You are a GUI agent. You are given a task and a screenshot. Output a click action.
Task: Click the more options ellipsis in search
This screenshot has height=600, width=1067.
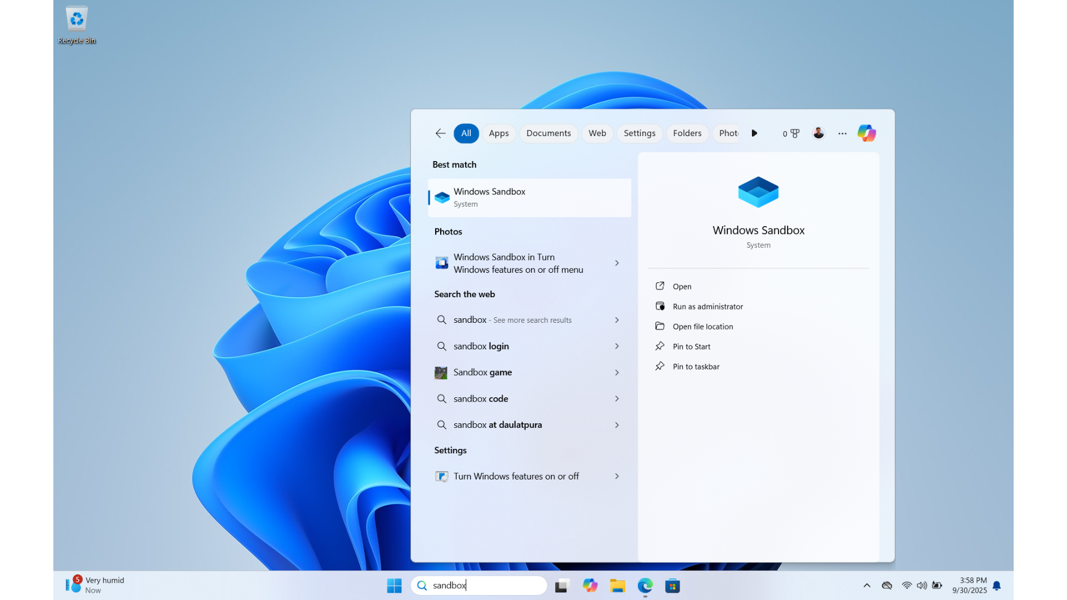pyautogui.click(x=842, y=133)
